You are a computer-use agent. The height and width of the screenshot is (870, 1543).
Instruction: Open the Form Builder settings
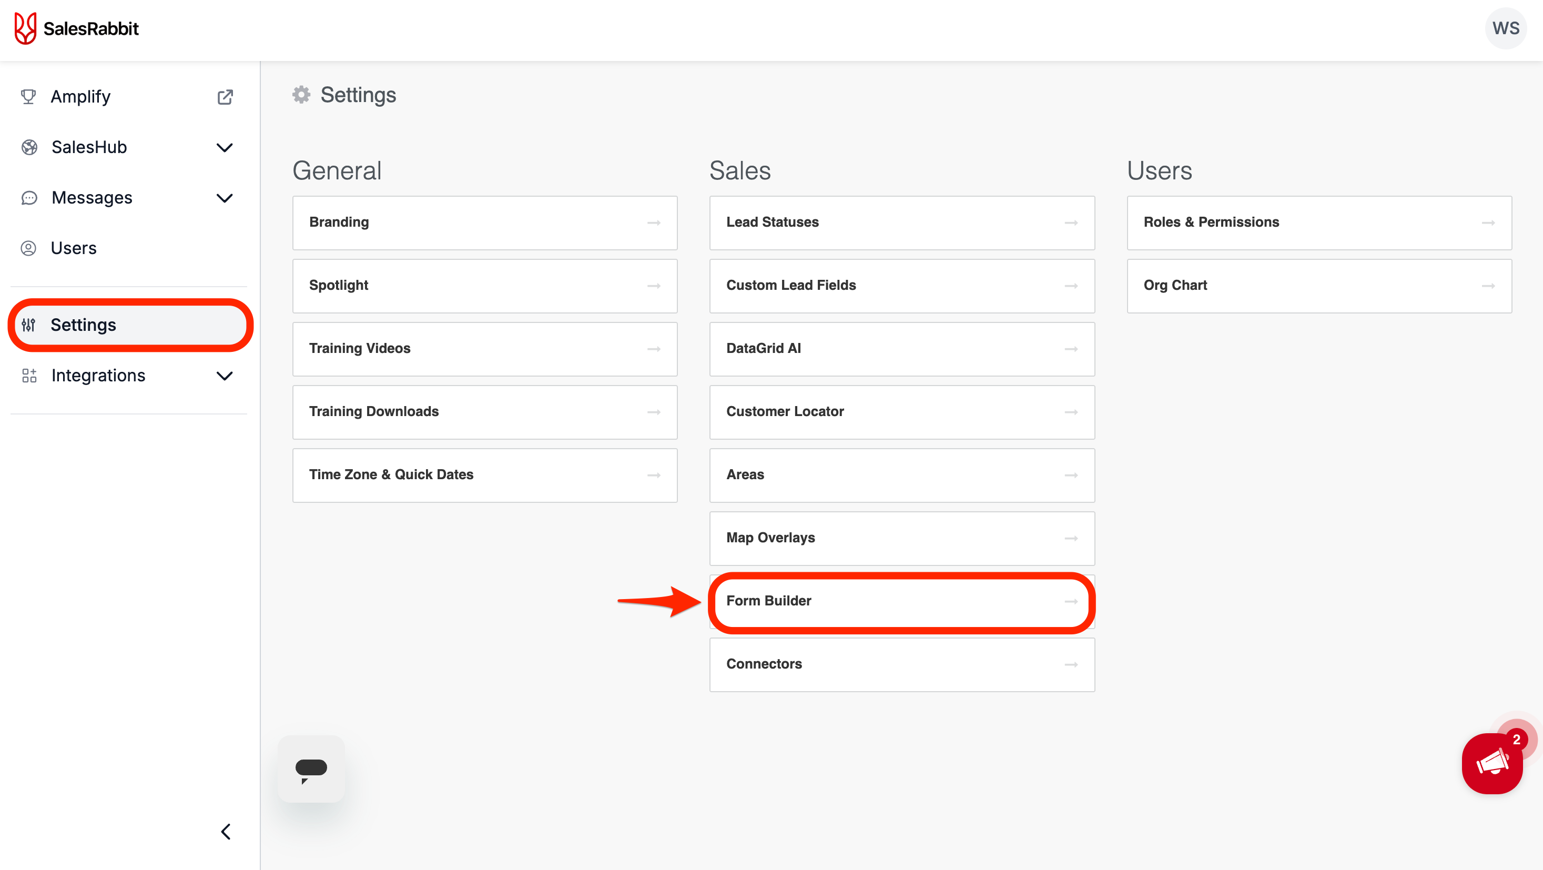click(902, 602)
